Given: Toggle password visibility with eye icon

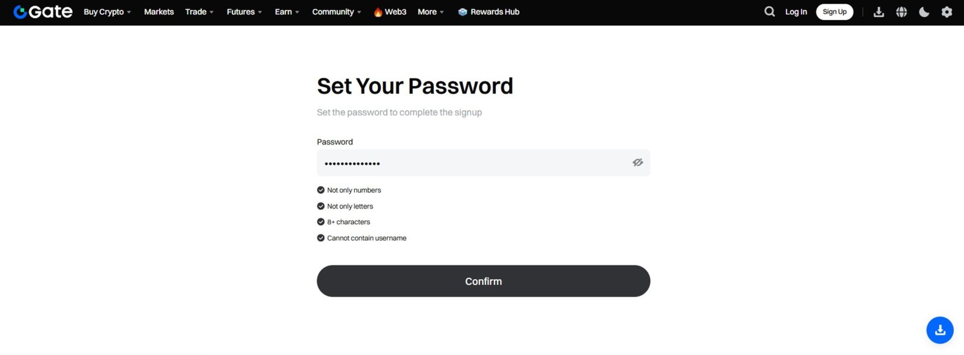Looking at the screenshot, I should click(x=637, y=162).
